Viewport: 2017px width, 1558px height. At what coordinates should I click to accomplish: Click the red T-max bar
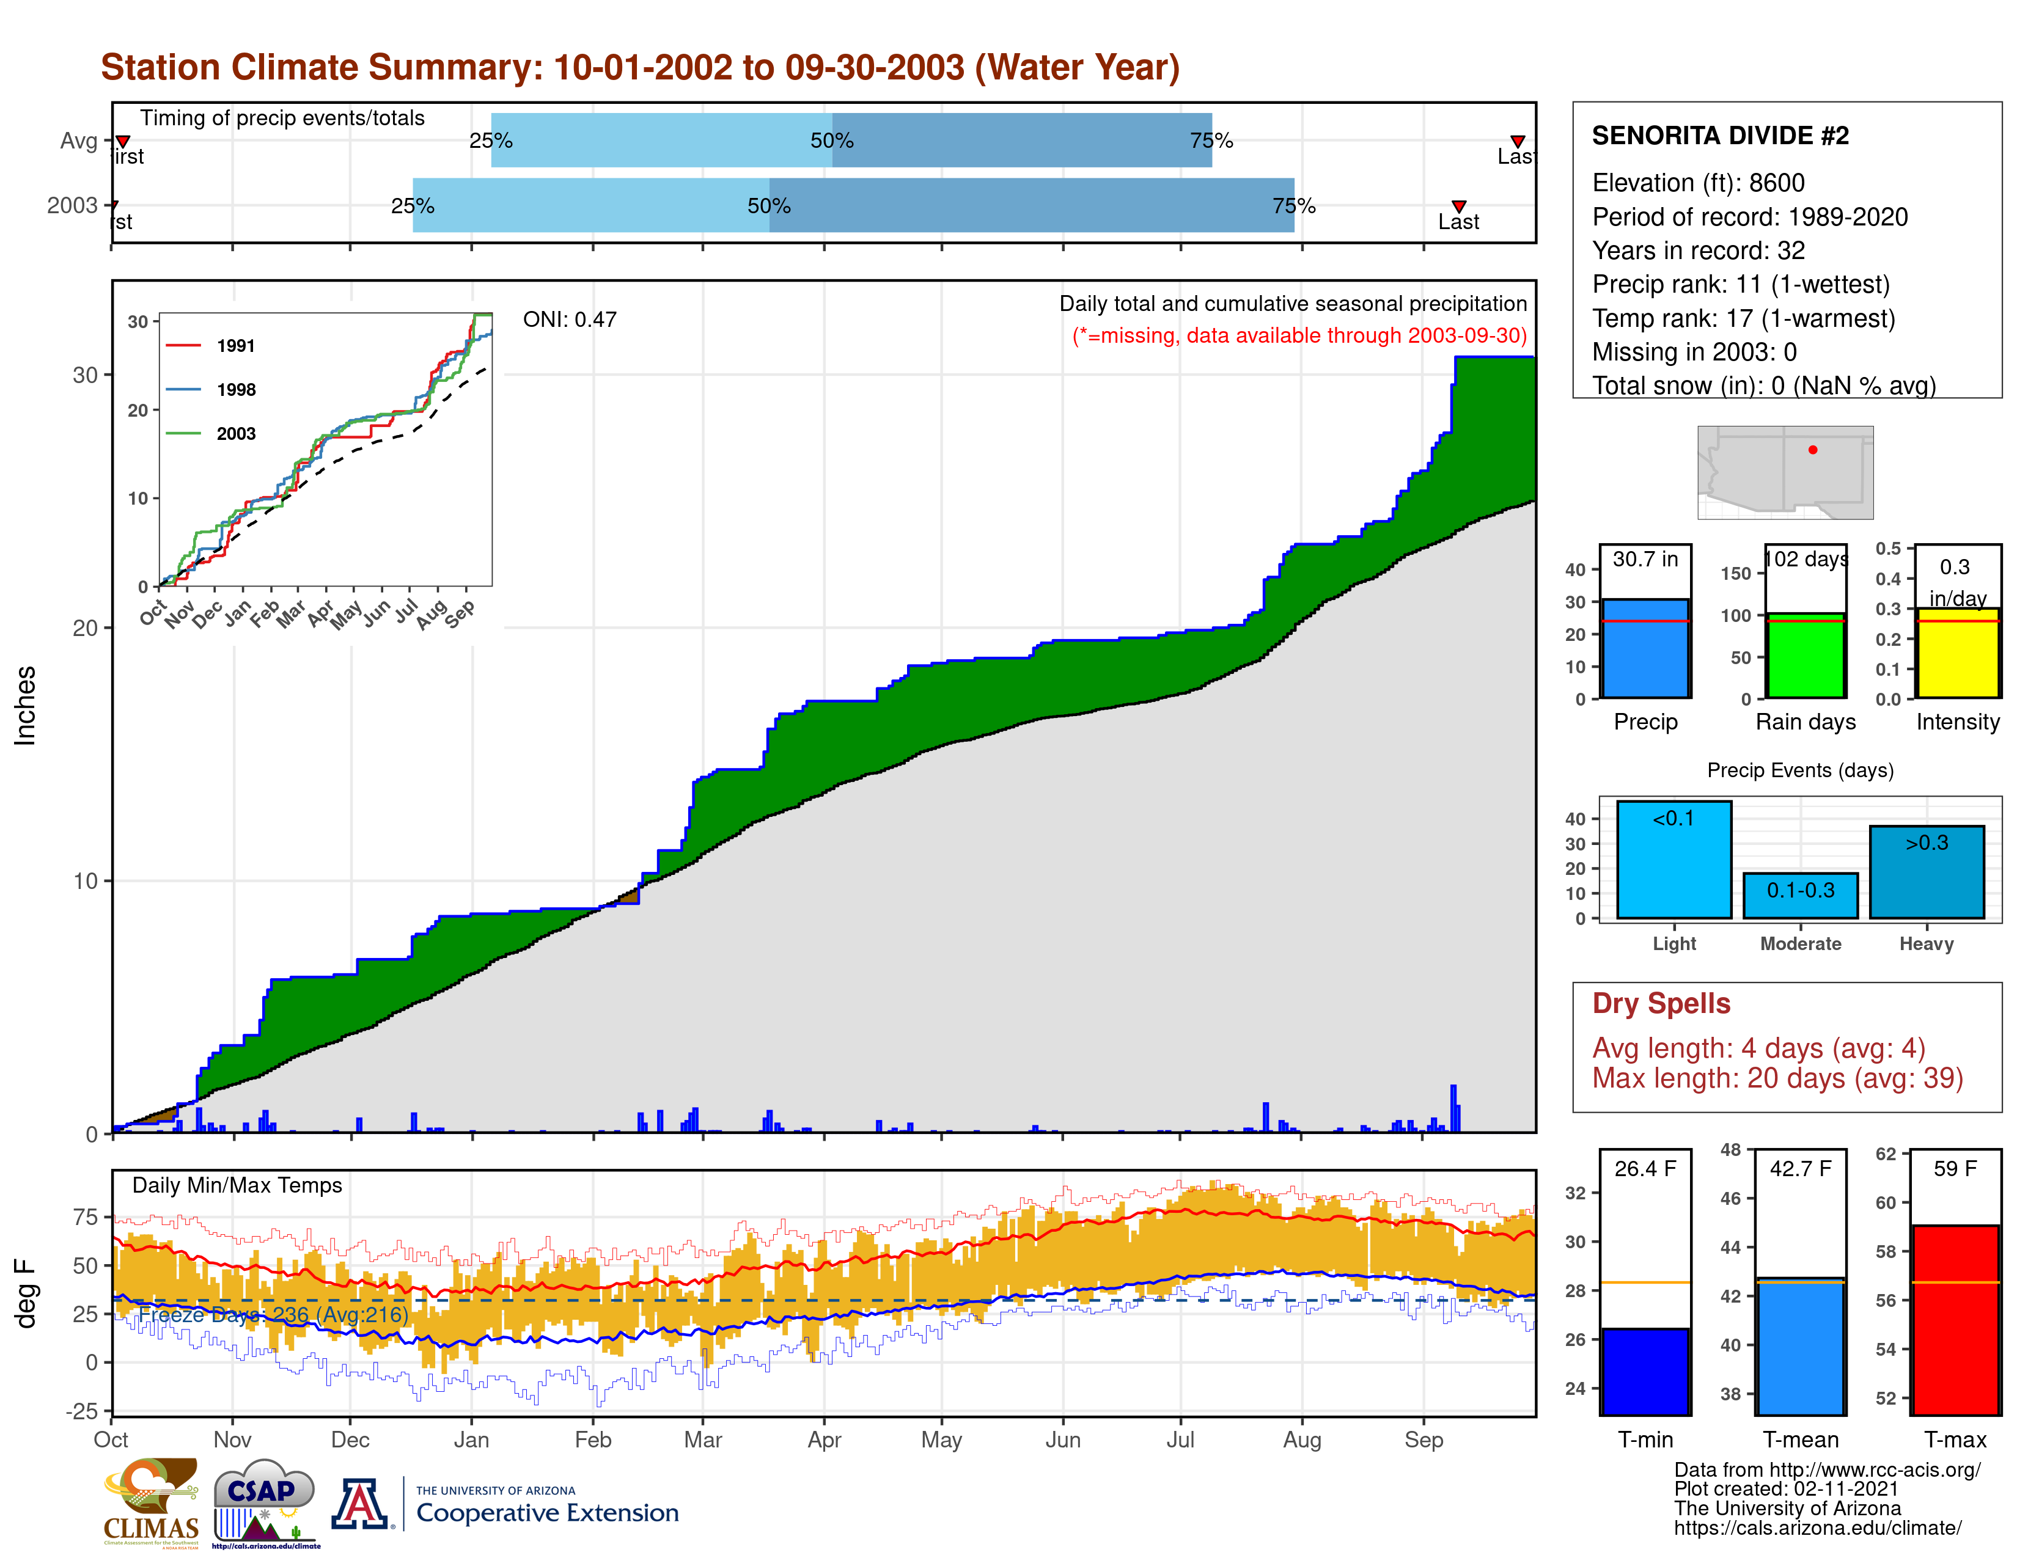(1955, 1320)
